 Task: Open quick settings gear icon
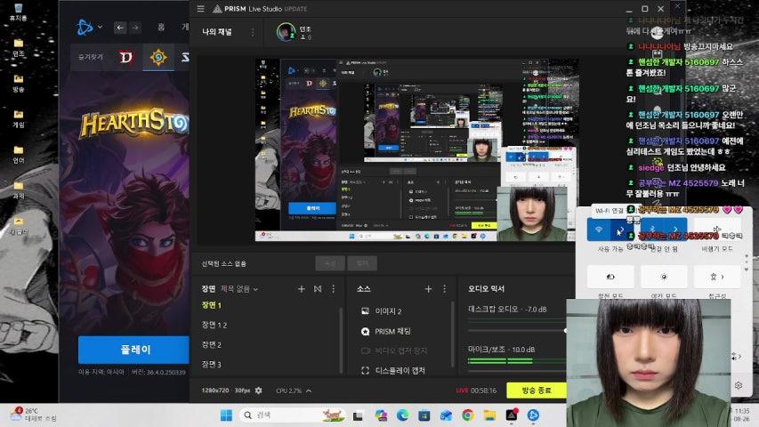coord(739,385)
